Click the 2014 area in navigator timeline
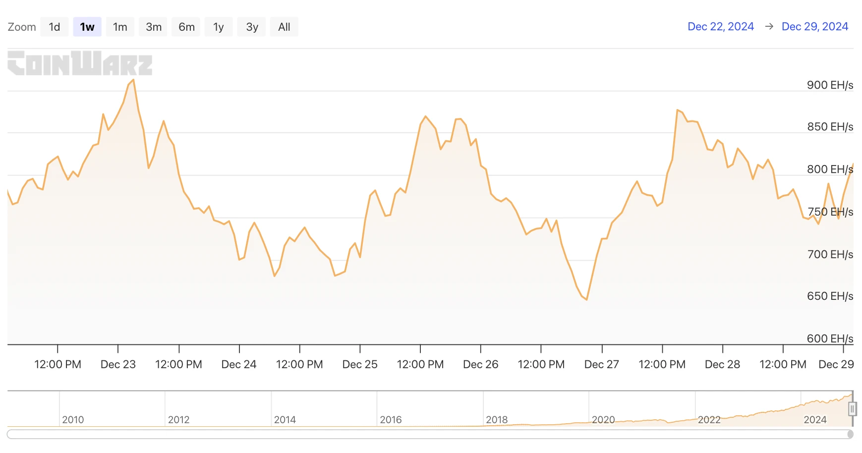The height and width of the screenshot is (453, 862). point(285,419)
